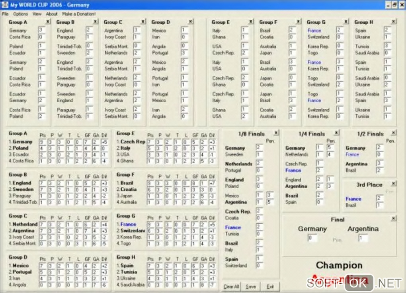Edit Brazil score versus Croatia
406x293 pixels.
(x=292, y=30)
